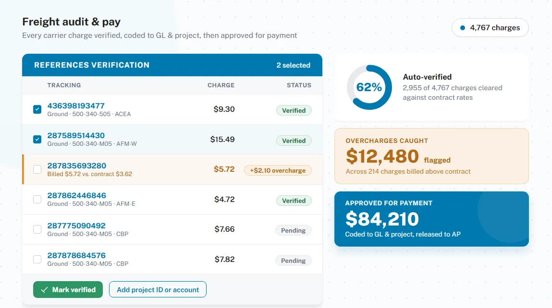Uncheck the checkbox for tracking 287589514430
Screen dimensions: 552x308
(37, 139)
